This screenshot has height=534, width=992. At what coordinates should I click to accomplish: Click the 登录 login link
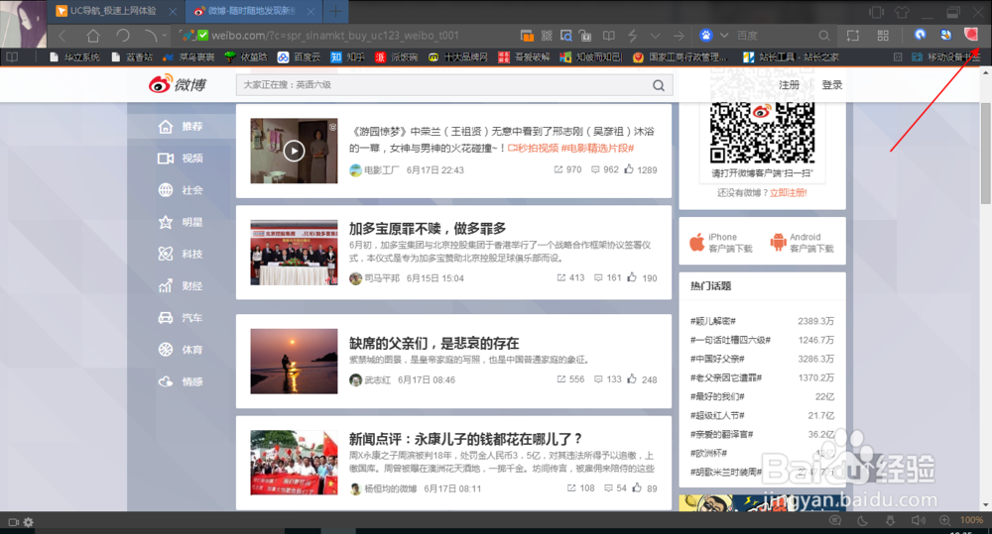(x=832, y=84)
